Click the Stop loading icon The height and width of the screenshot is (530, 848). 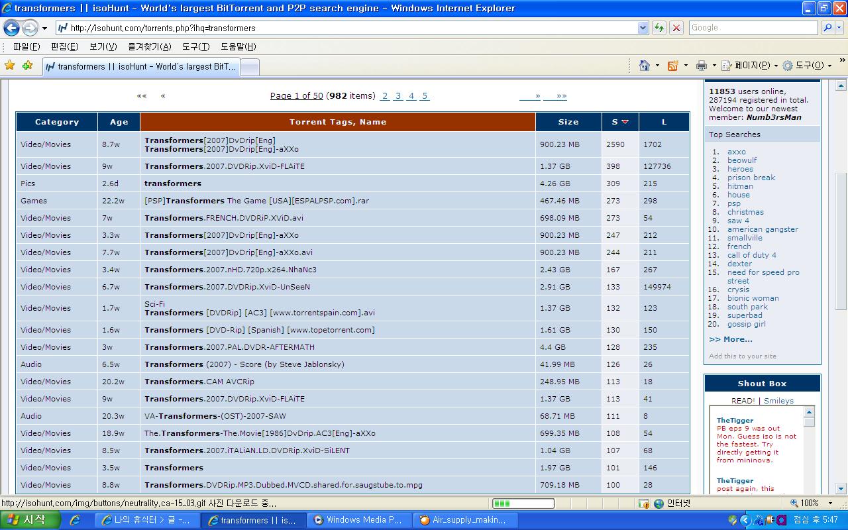(676, 28)
